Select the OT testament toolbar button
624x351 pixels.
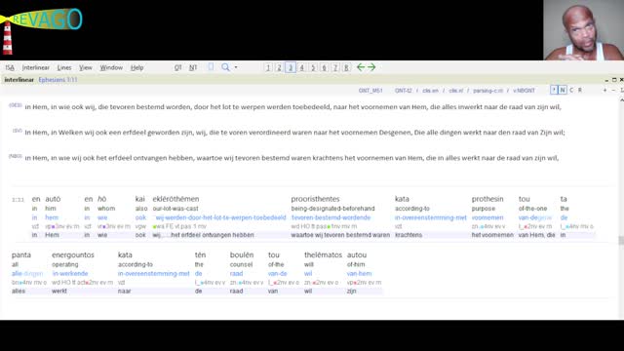pyautogui.click(x=177, y=67)
